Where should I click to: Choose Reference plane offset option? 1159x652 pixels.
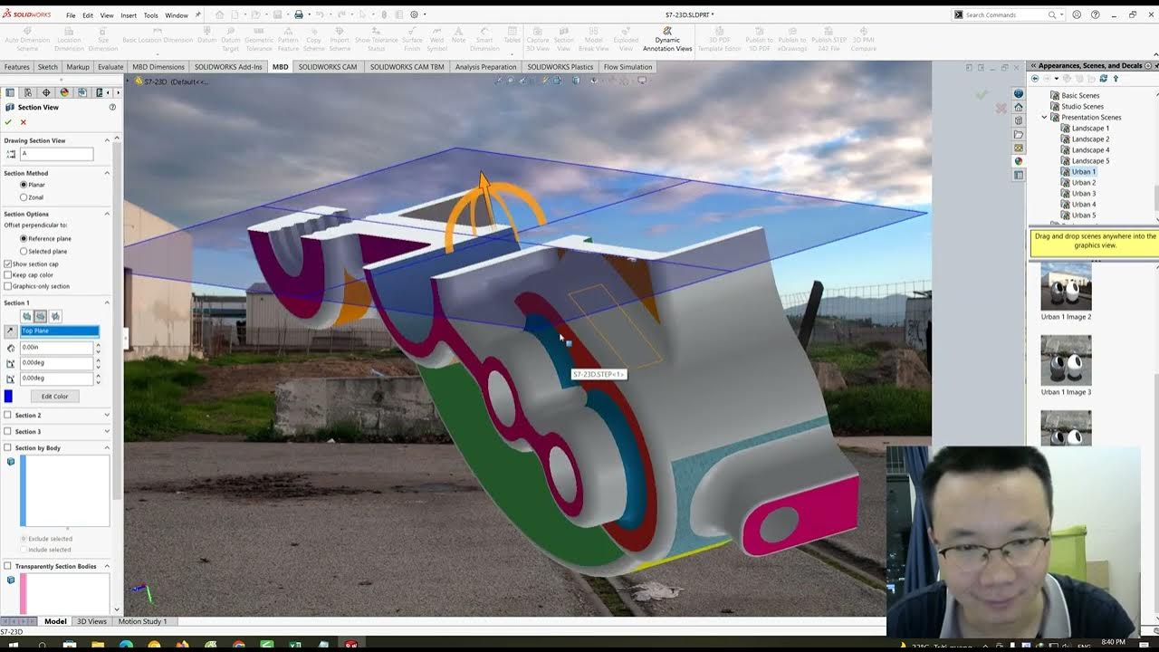coord(24,239)
